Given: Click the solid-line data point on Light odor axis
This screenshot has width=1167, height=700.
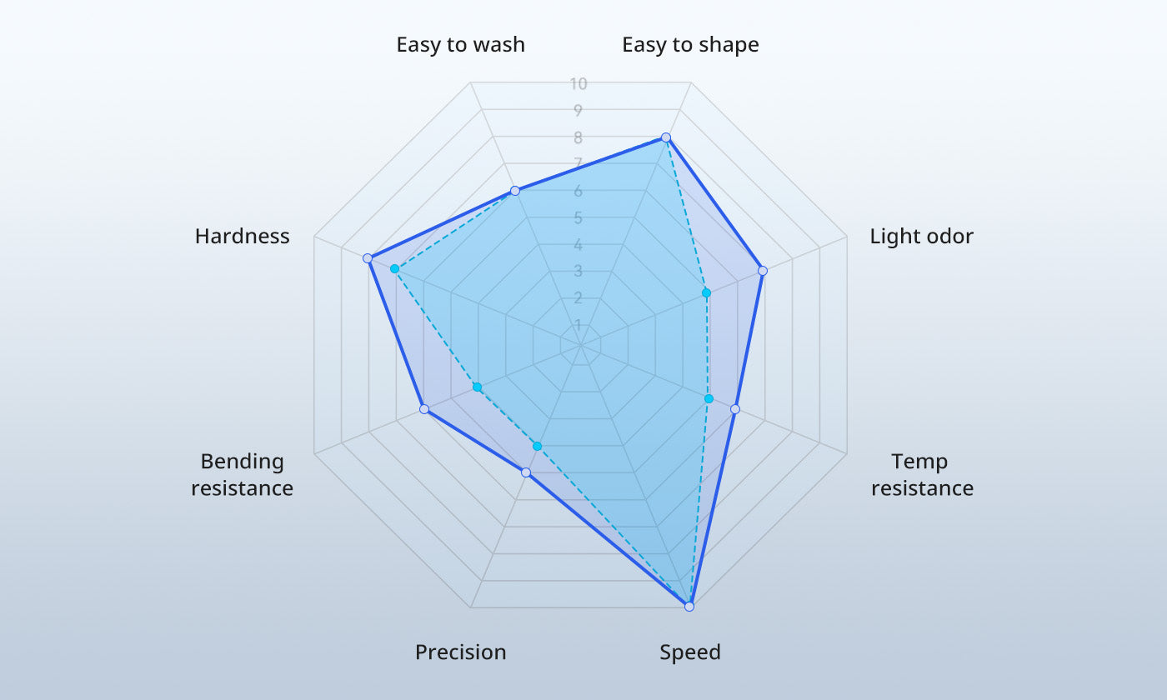Looking at the screenshot, I should (762, 271).
